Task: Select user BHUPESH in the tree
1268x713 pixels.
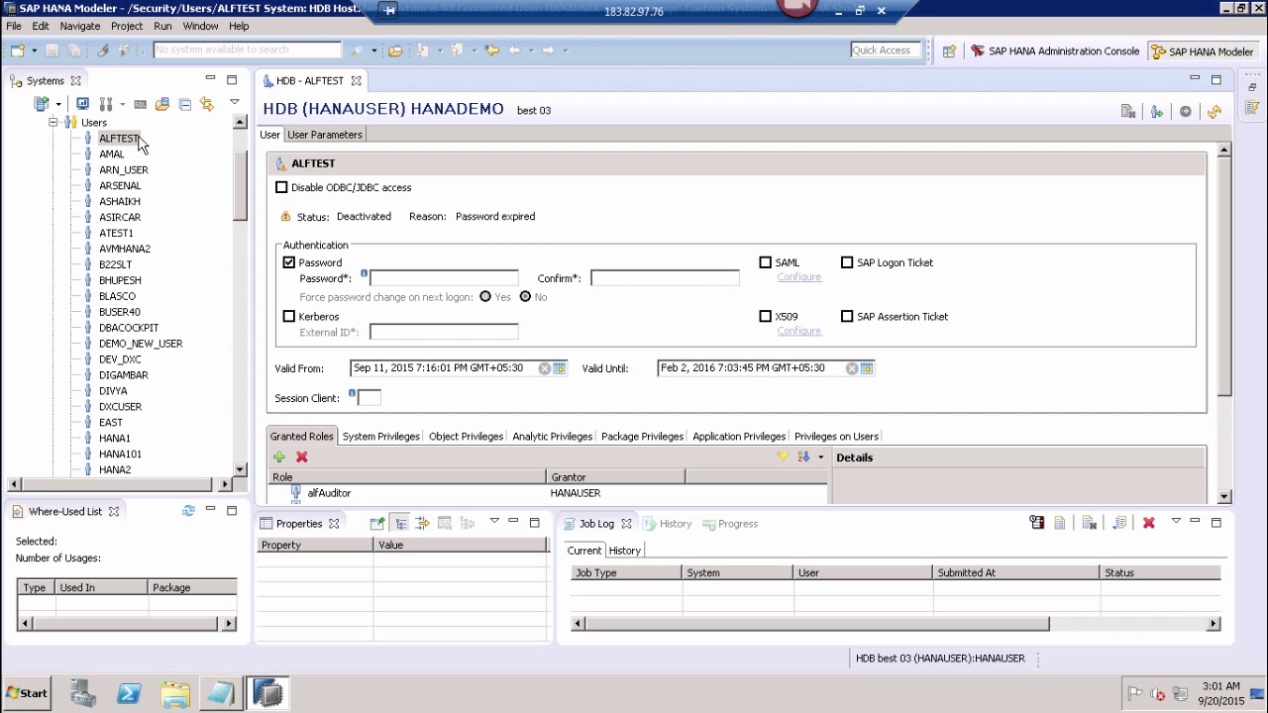Action: coord(120,280)
